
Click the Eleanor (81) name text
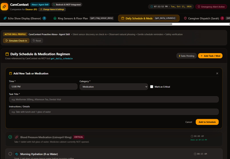coord(31,9)
